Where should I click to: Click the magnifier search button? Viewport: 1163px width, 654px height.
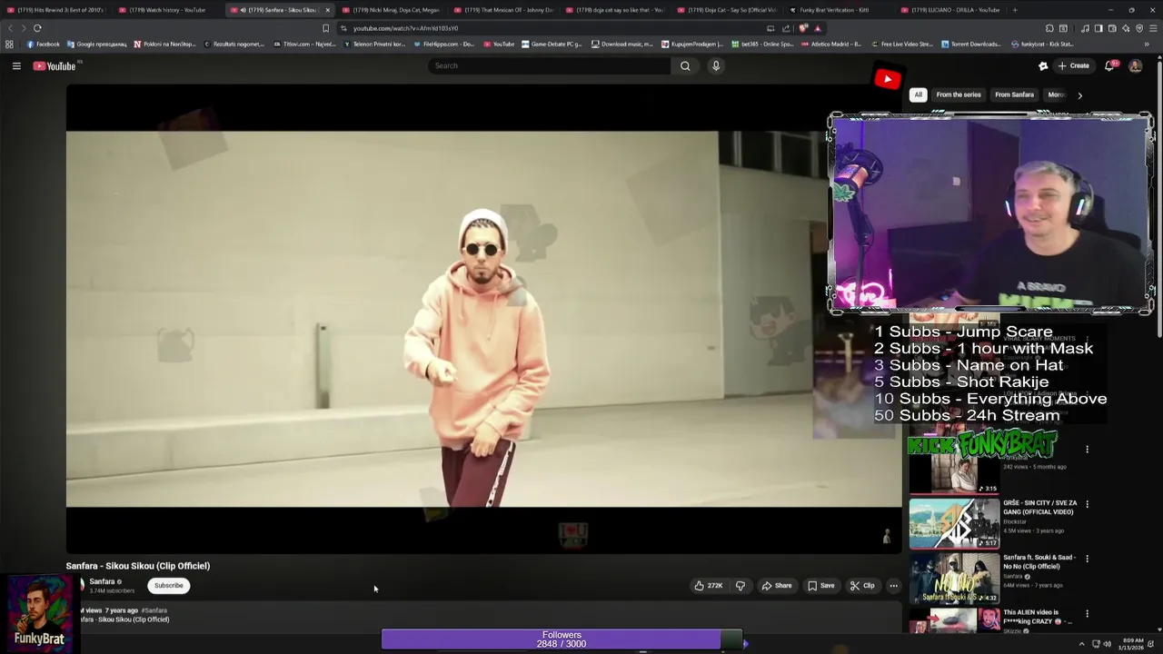(x=685, y=65)
